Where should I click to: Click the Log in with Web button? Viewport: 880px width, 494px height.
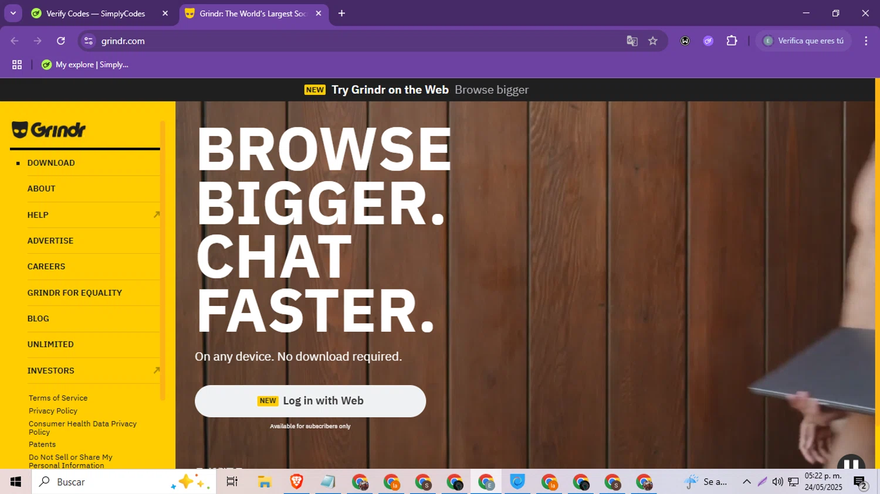[310, 401]
